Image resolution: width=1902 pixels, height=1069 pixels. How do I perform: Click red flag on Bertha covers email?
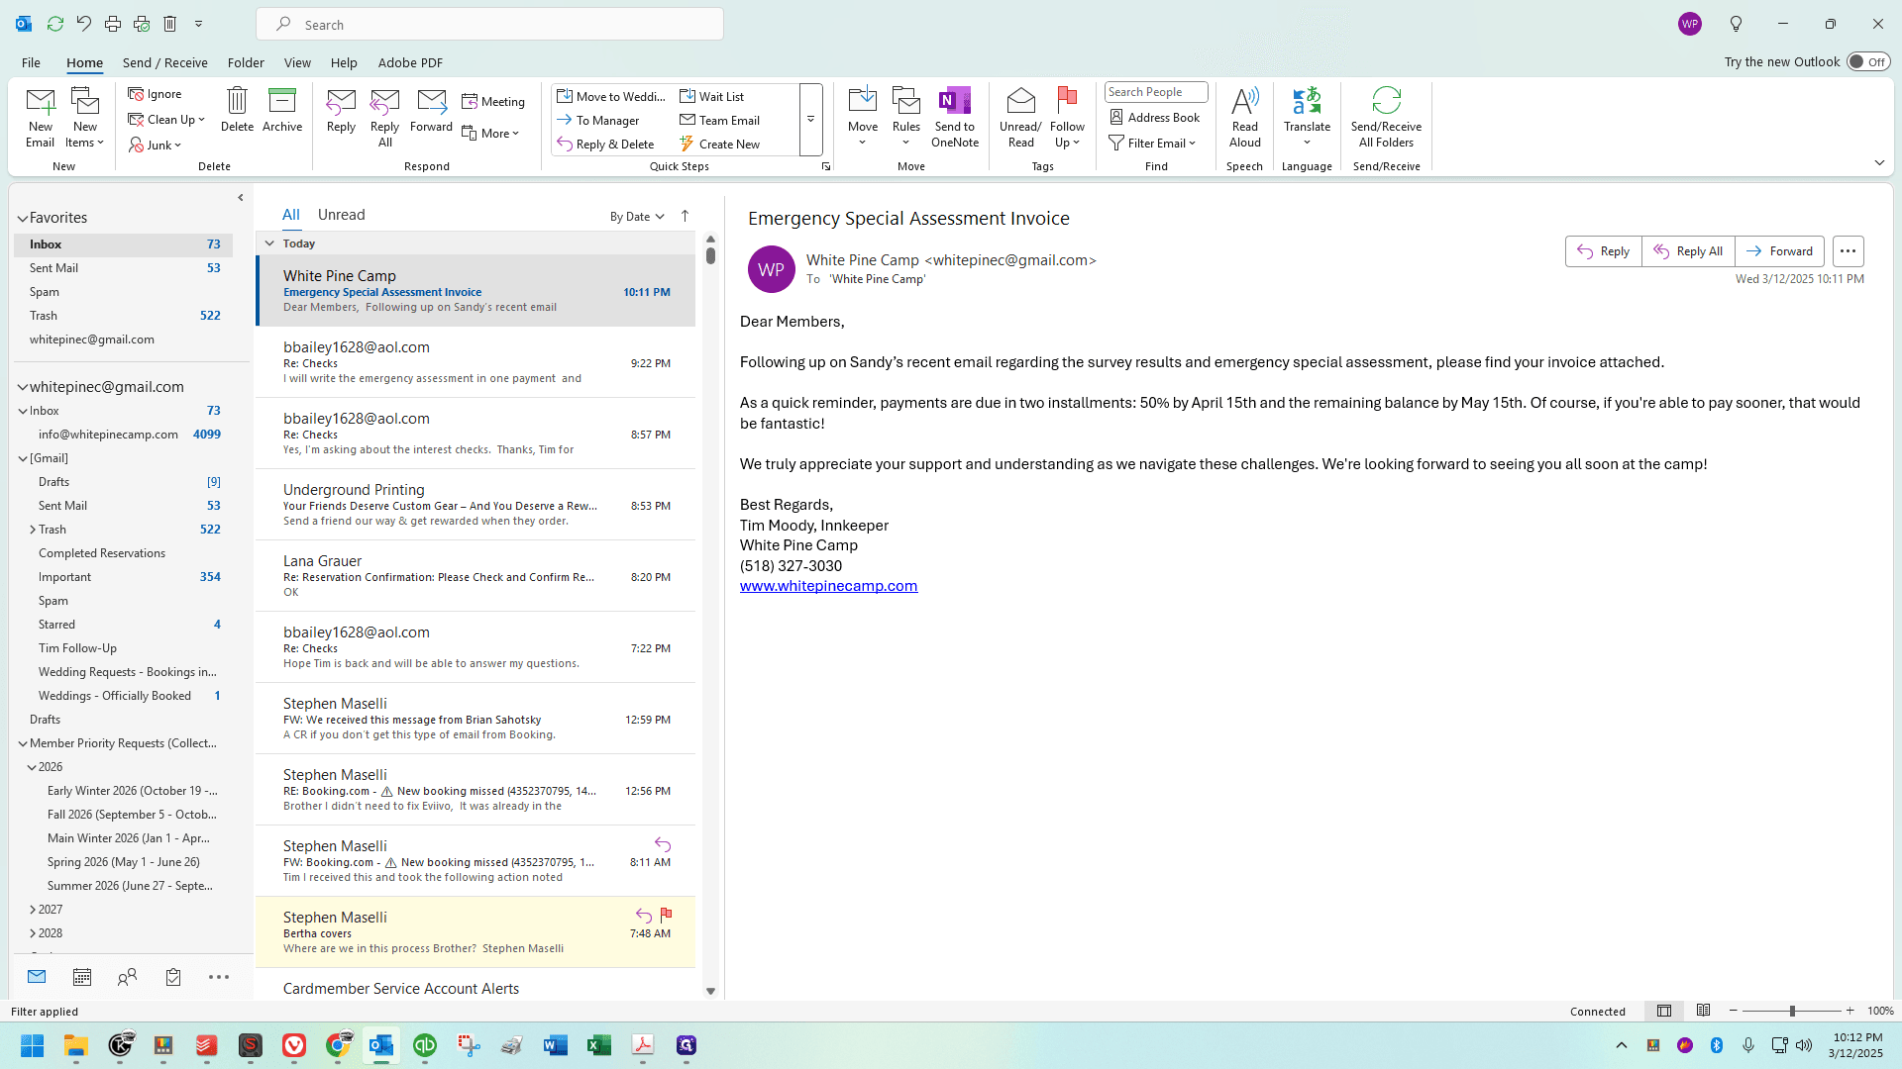point(666,916)
